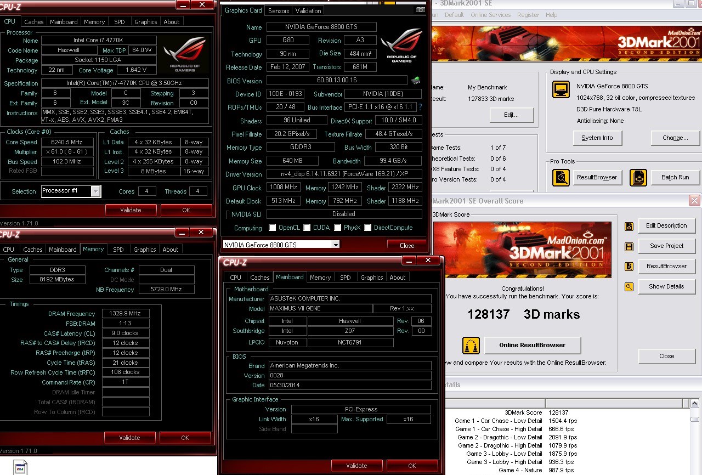
Task: Click OK in mainboard CPU-Z window
Action: point(412,466)
